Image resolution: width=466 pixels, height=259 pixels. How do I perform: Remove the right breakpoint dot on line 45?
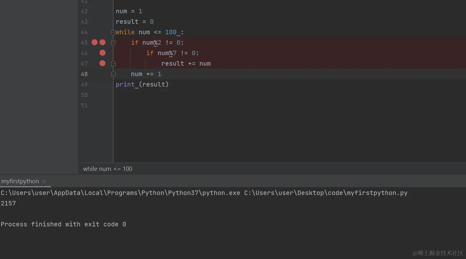[x=102, y=42]
